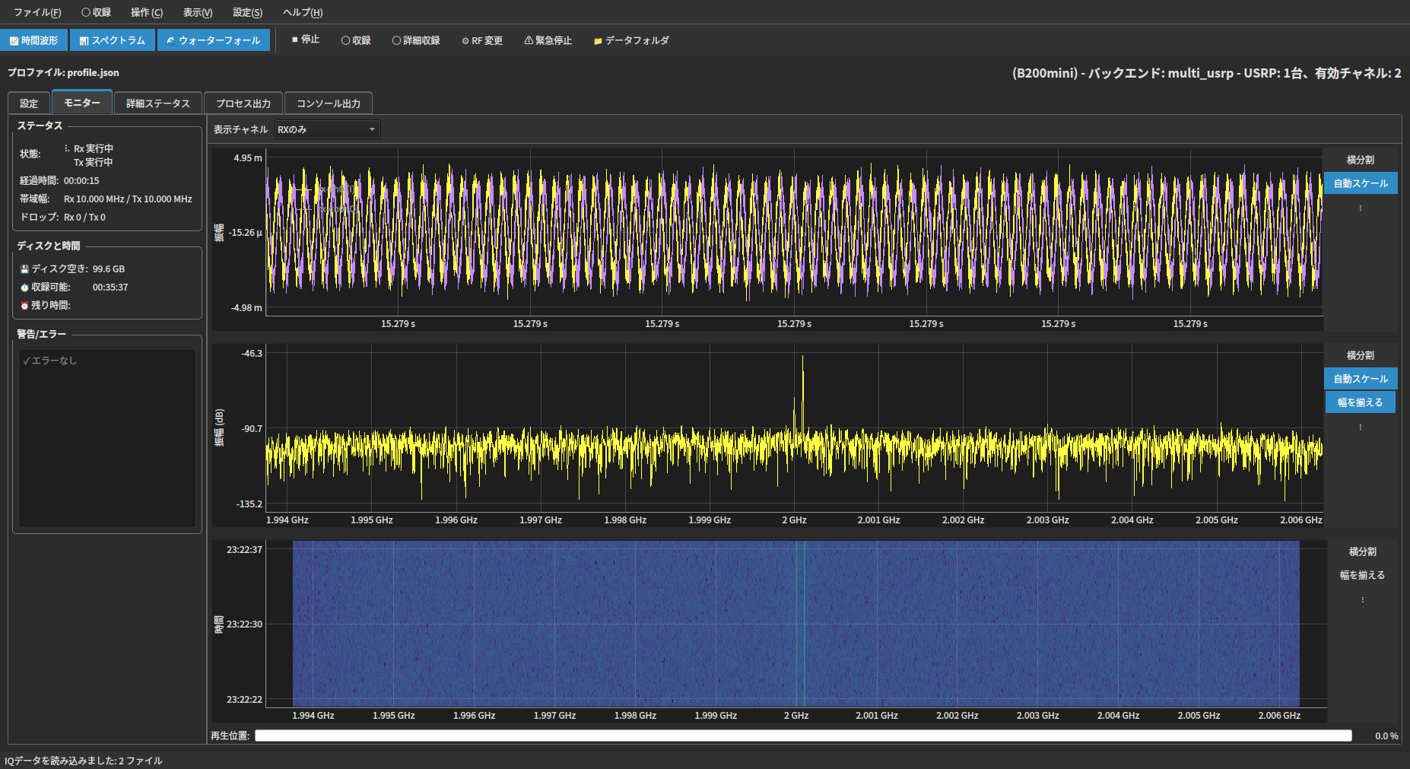
Task: Click the 残り時間 timer icon
Action: (x=24, y=306)
